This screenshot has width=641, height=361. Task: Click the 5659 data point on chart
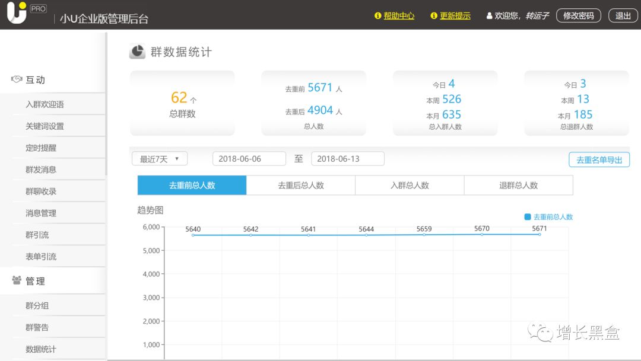[424, 234]
